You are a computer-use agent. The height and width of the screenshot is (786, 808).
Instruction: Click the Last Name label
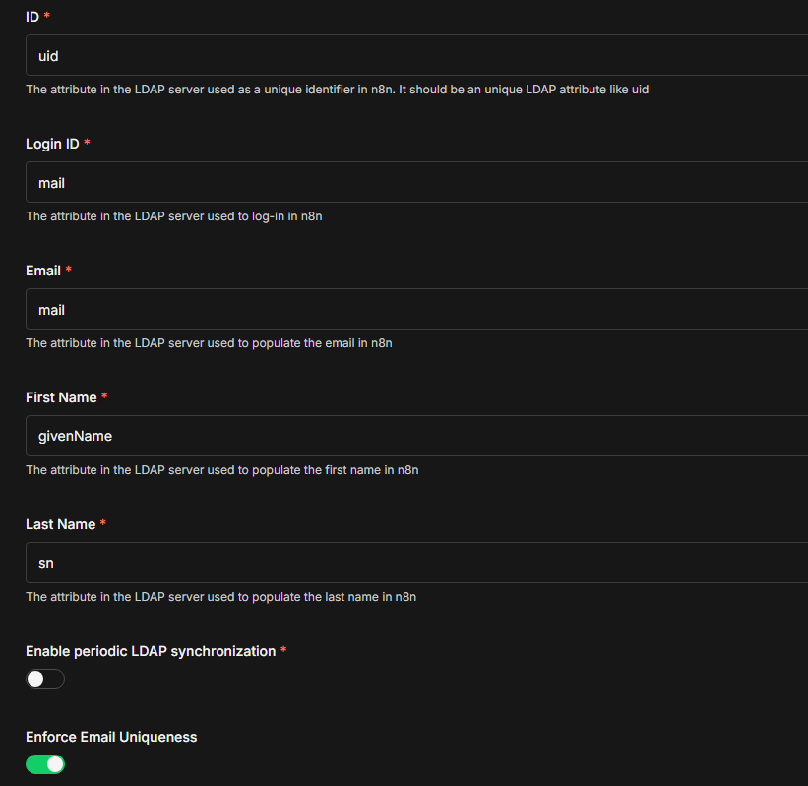[60, 524]
